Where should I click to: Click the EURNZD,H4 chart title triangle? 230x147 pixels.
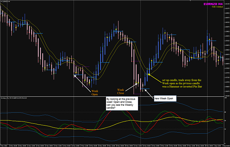pos(1,1)
